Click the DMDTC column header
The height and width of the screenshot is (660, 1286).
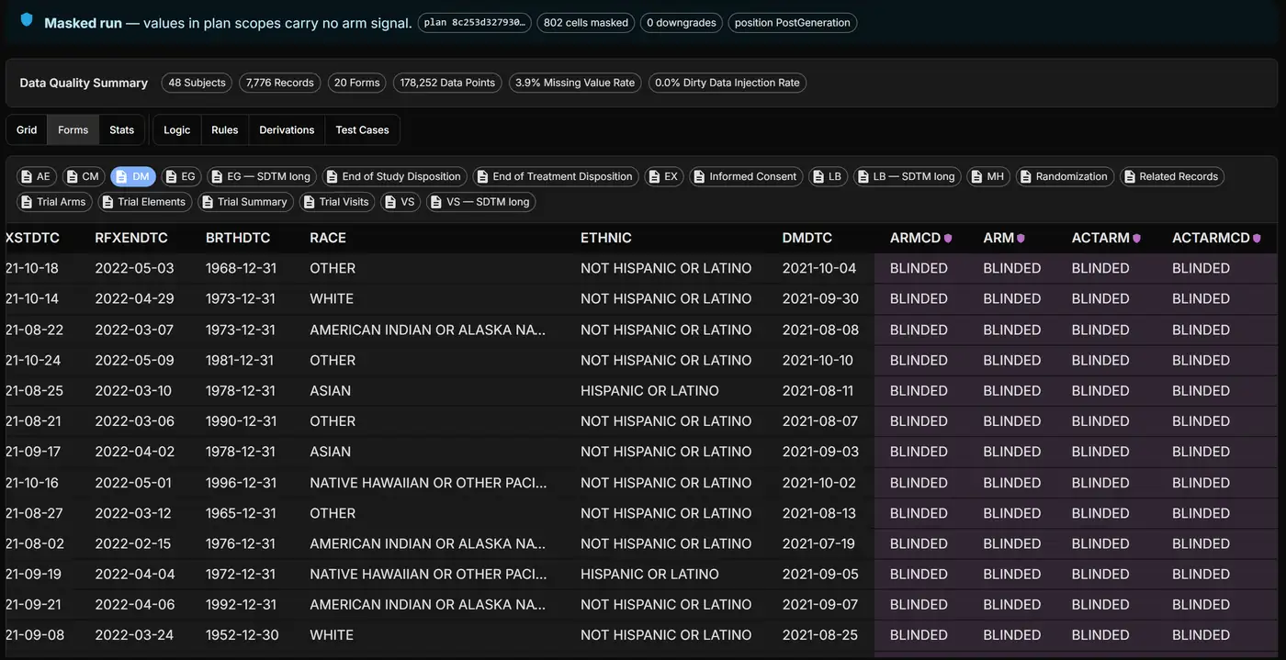pos(807,238)
